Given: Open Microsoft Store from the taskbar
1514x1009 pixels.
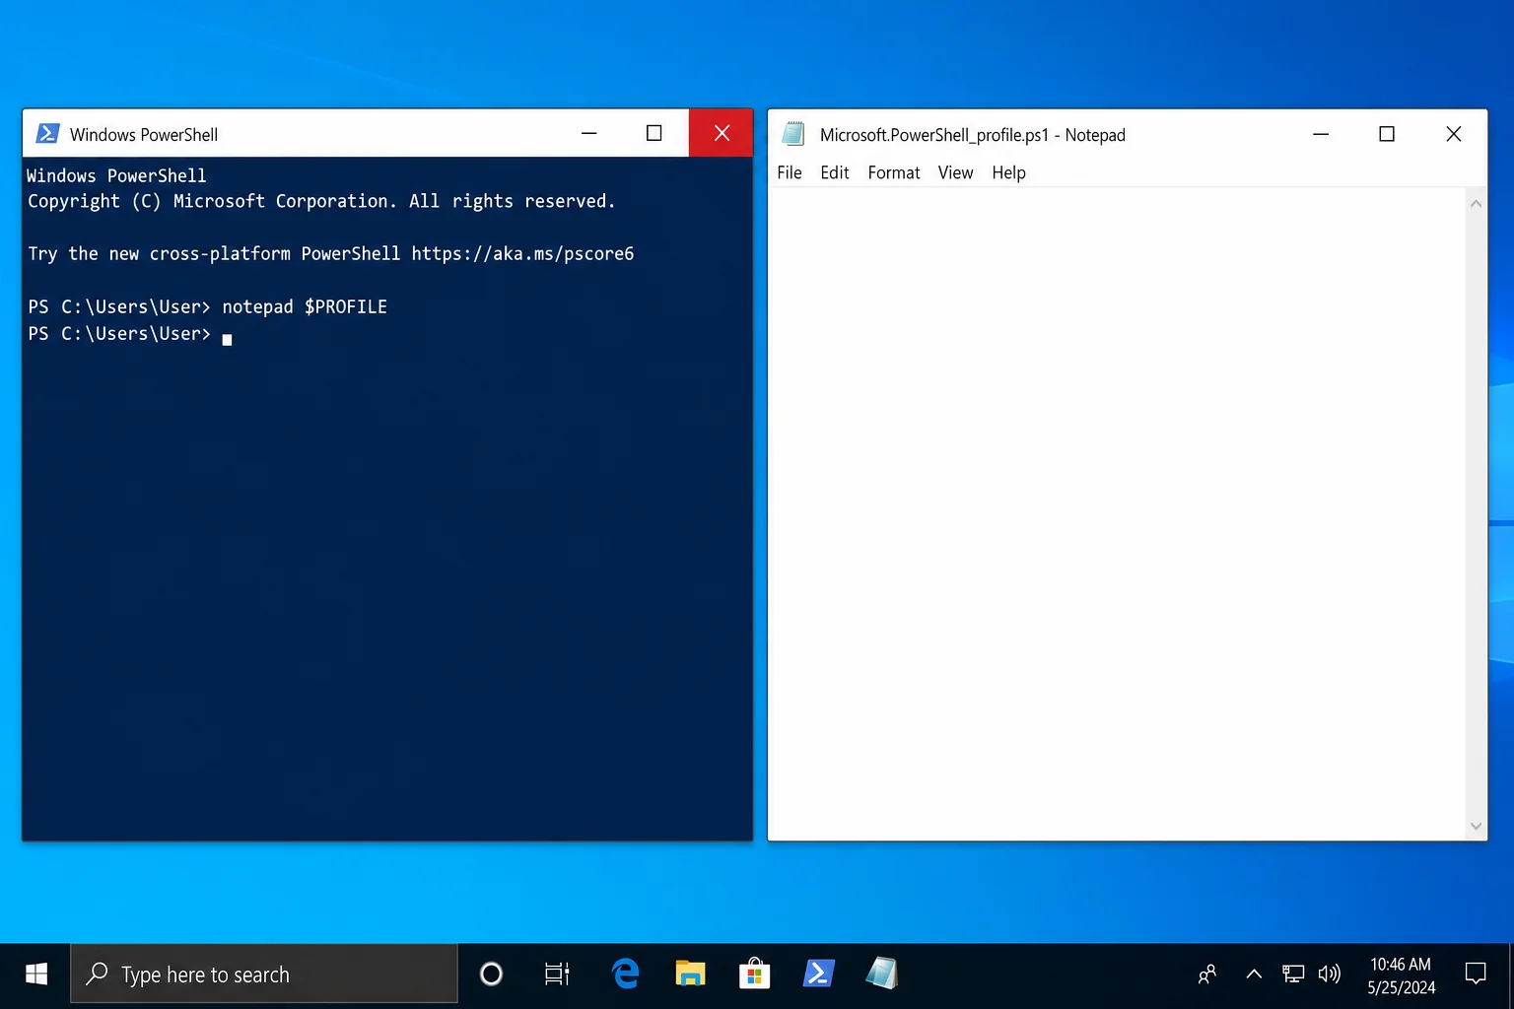Looking at the screenshot, I should (x=754, y=975).
